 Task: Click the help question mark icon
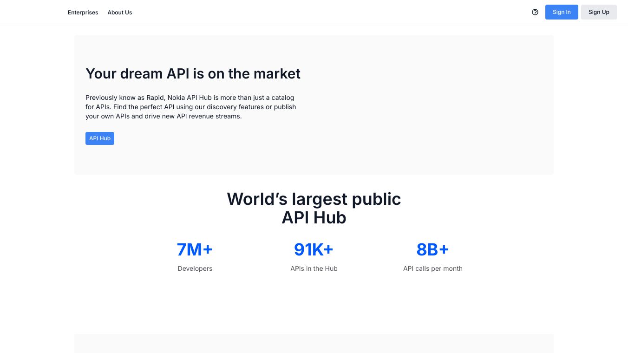coord(535,12)
